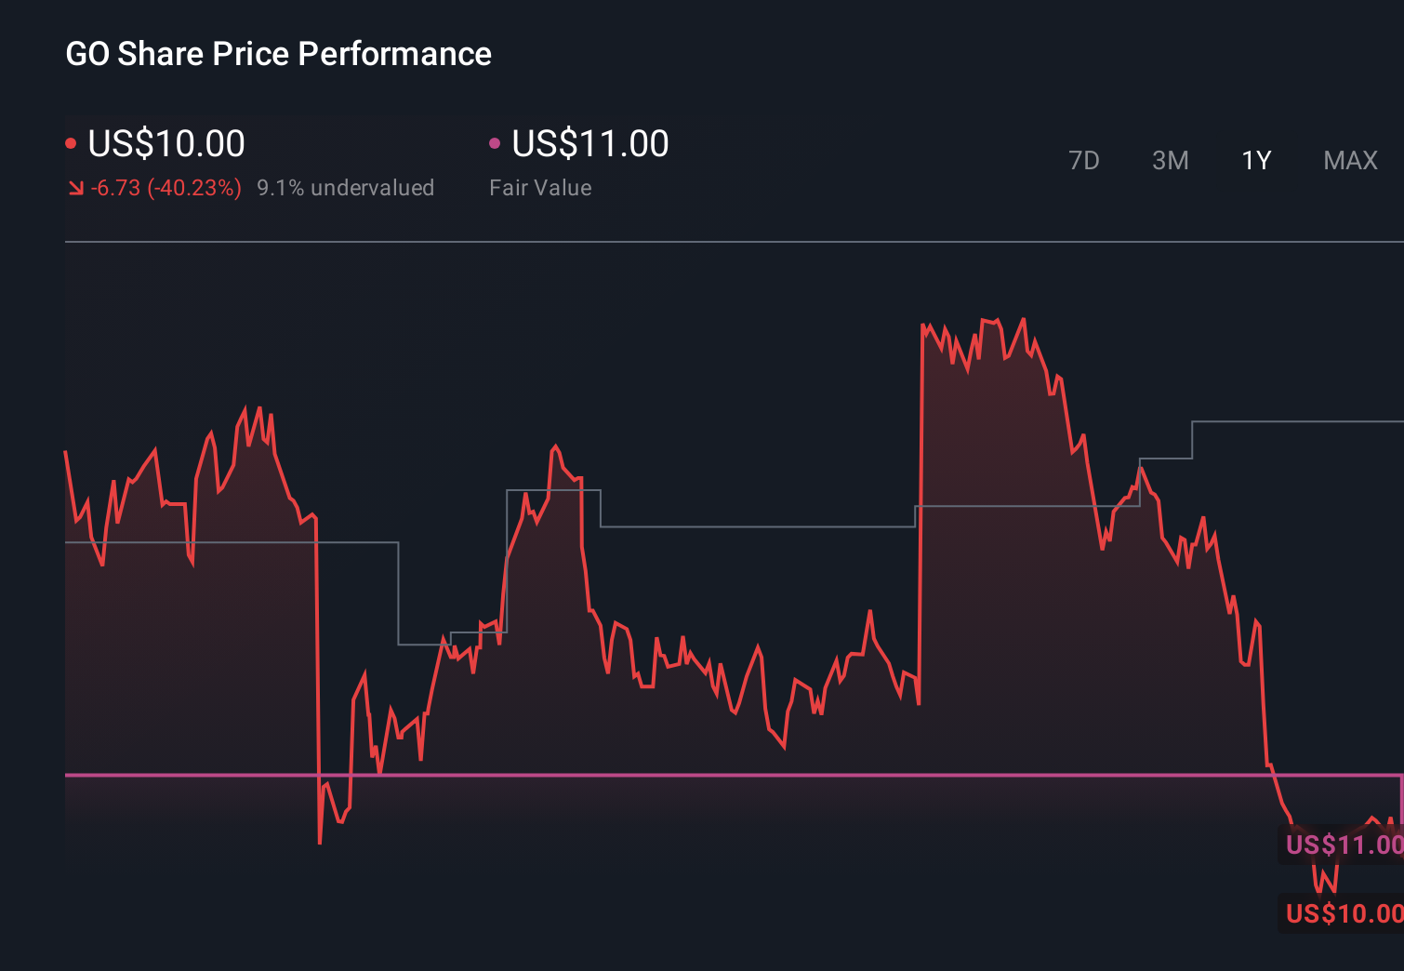1404x971 pixels.
Task: Click the 9.1% undervalued label
Action: [x=345, y=187]
